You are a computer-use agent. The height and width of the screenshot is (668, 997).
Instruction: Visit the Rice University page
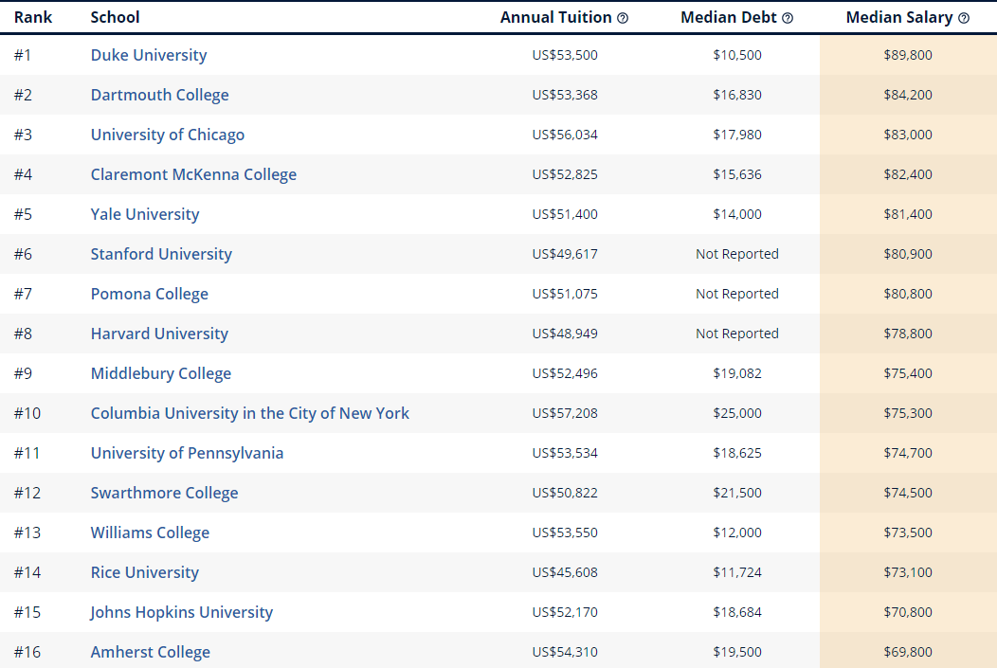[x=145, y=572]
